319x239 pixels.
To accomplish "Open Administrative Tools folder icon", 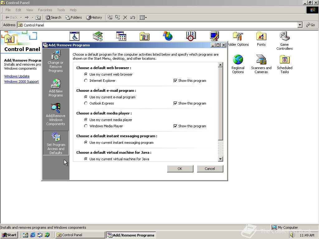I will point(145,36).
